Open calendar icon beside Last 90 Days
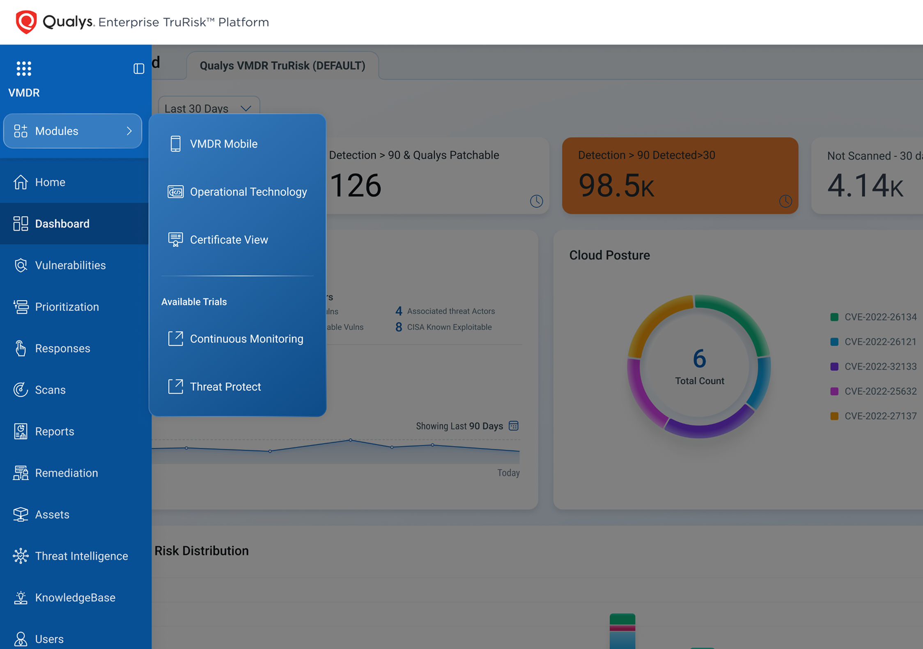The width and height of the screenshot is (923, 649). click(514, 426)
